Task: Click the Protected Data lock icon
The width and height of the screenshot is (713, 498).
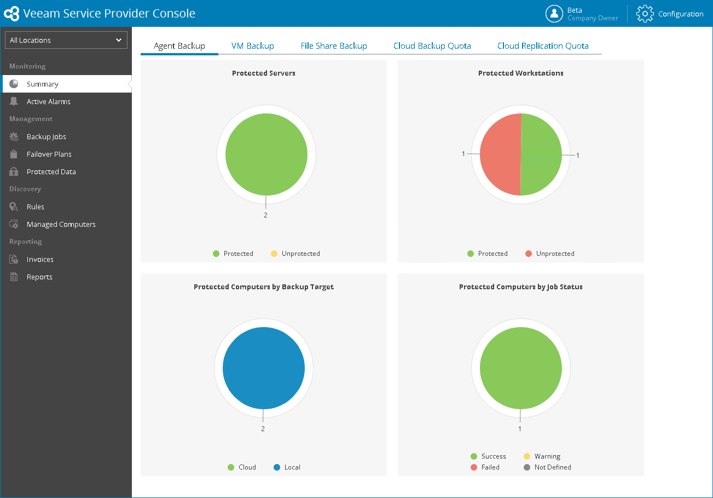Action: pos(14,171)
